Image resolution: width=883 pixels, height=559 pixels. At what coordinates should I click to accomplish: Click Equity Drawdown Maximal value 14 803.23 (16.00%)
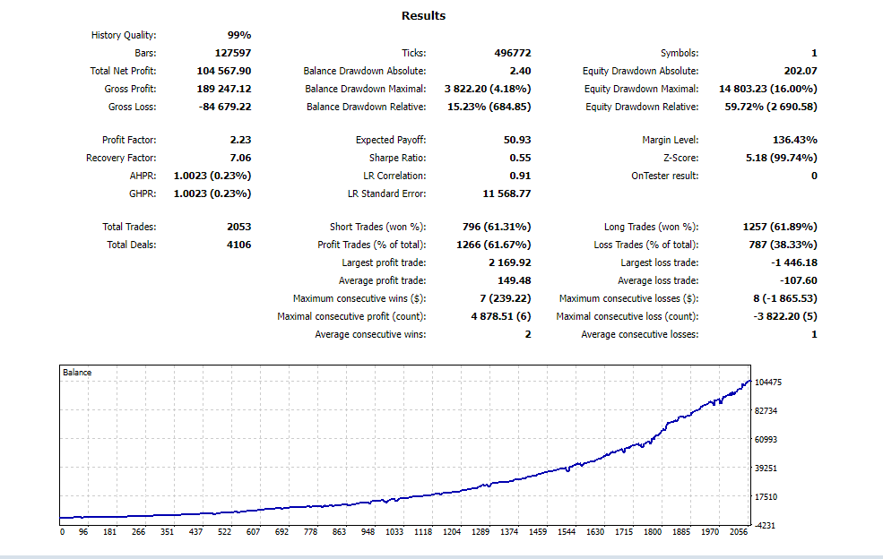tap(768, 89)
